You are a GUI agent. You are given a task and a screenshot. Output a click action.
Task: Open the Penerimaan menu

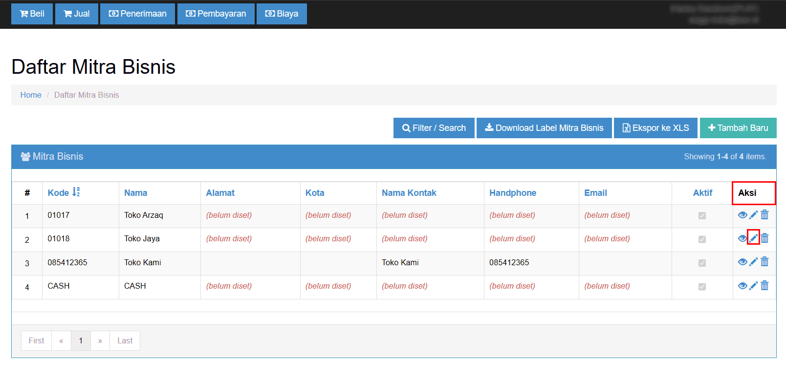(137, 14)
